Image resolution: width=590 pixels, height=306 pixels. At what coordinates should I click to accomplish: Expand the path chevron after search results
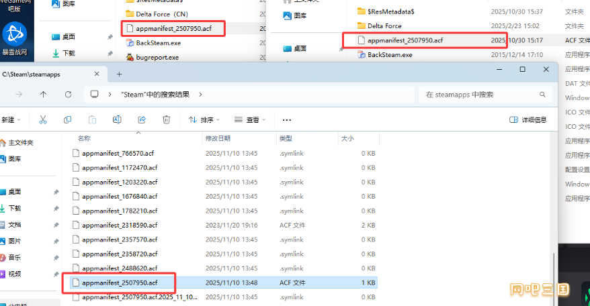[200, 95]
